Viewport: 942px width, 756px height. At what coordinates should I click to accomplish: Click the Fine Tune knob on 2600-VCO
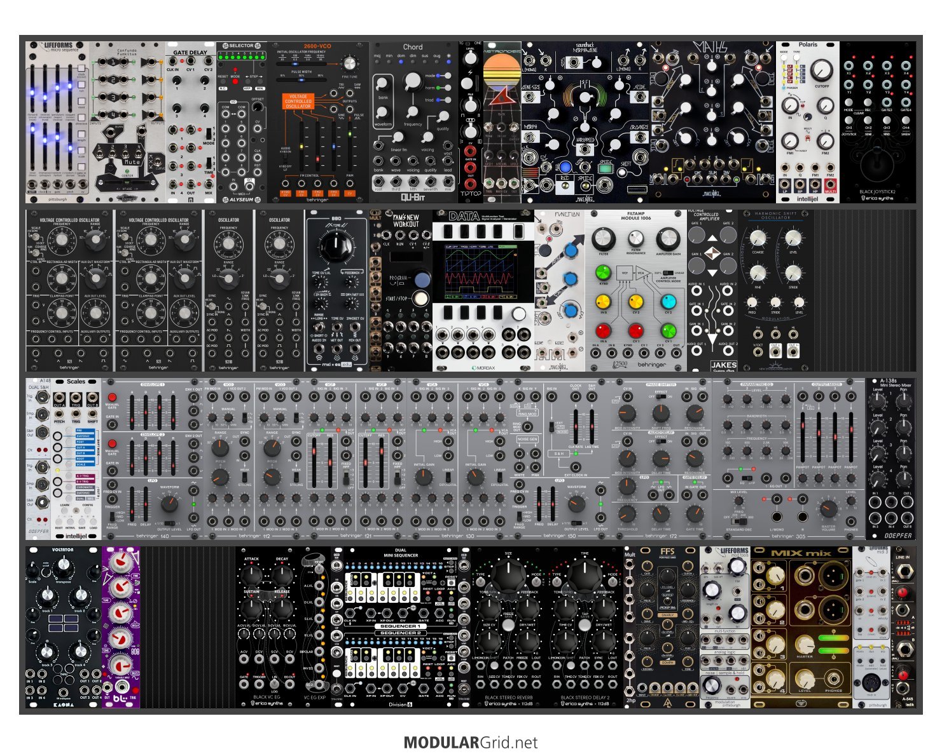pyautogui.click(x=349, y=63)
